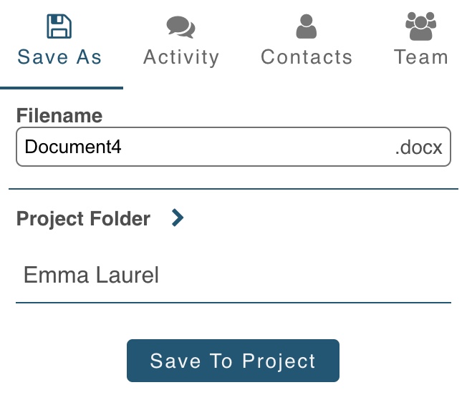The width and height of the screenshot is (467, 395).
Task: Click the Project Folder heading text
Action: pos(83,219)
